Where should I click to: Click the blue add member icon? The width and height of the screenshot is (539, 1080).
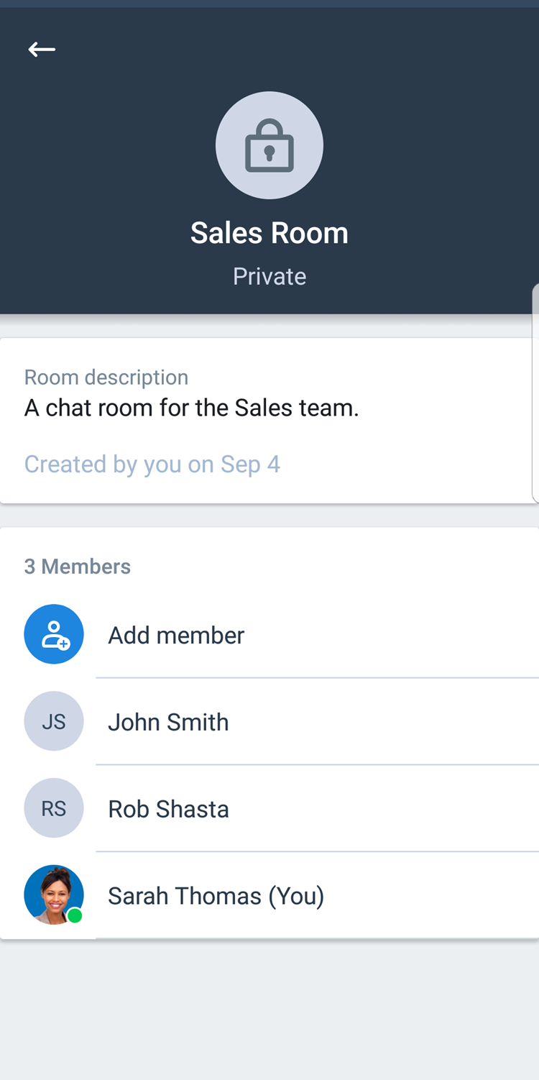tap(54, 634)
